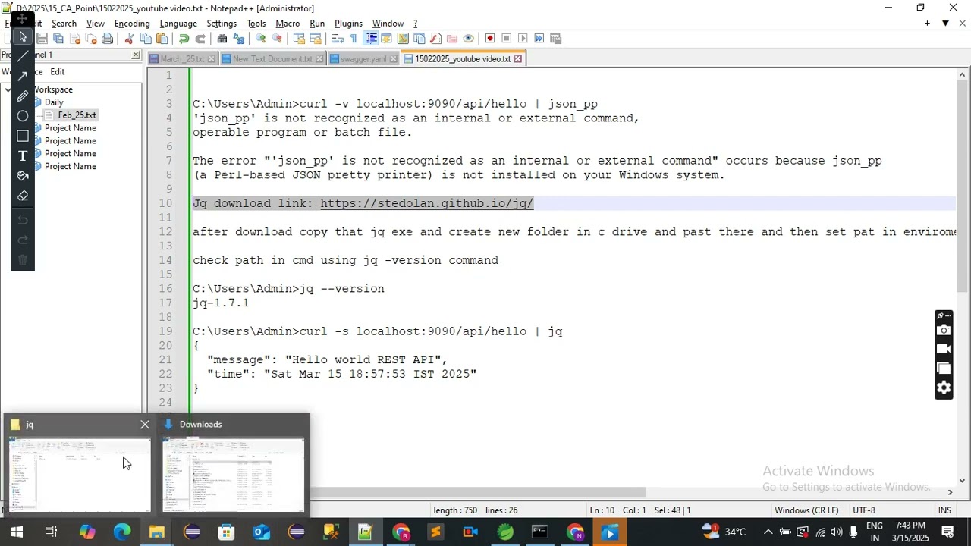Open the panel's Edit menu
This screenshot has height=546, width=971.
58,72
